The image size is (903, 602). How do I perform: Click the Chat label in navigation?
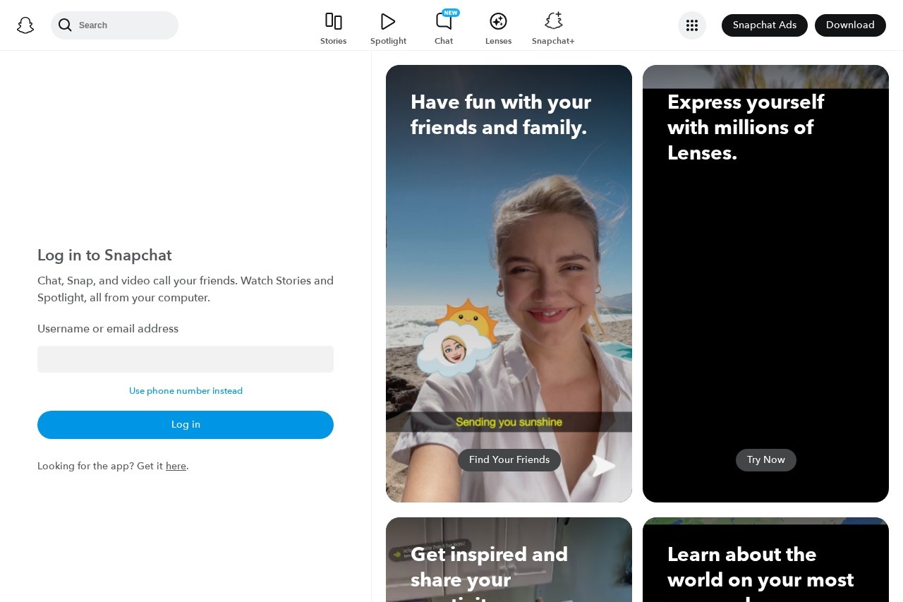tap(444, 41)
